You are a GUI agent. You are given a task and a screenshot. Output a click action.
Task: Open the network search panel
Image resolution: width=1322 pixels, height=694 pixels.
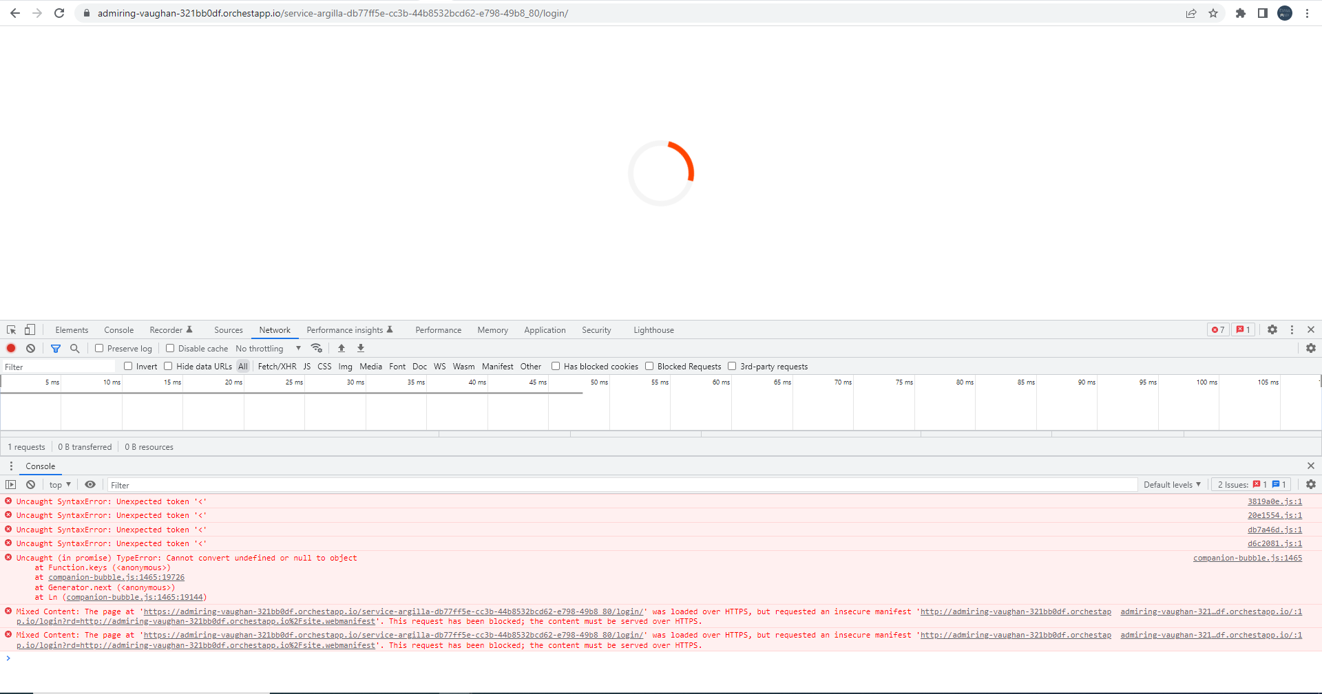click(74, 348)
